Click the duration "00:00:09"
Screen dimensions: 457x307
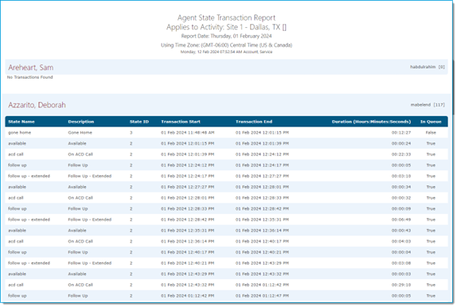tap(401, 209)
